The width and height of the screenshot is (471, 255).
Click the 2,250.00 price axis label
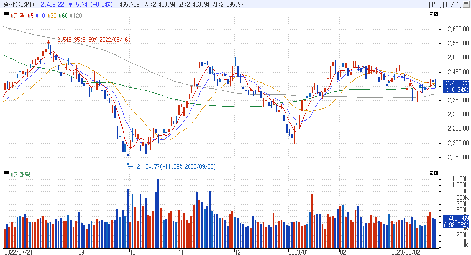(x=458, y=129)
